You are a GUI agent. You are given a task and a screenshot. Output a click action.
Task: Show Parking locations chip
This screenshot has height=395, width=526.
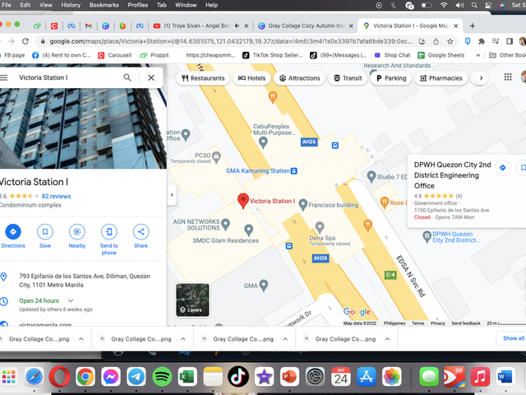click(x=391, y=78)
